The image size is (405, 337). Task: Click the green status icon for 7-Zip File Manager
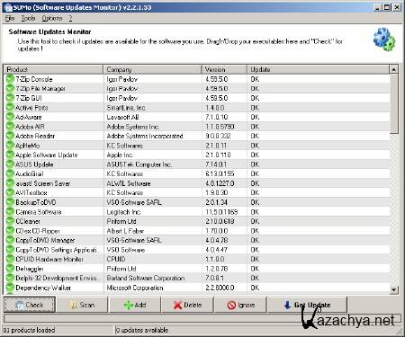10,89
